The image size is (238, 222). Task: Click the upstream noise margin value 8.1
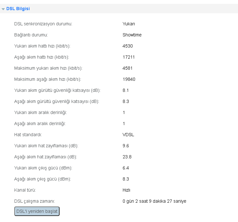(125, 90)
